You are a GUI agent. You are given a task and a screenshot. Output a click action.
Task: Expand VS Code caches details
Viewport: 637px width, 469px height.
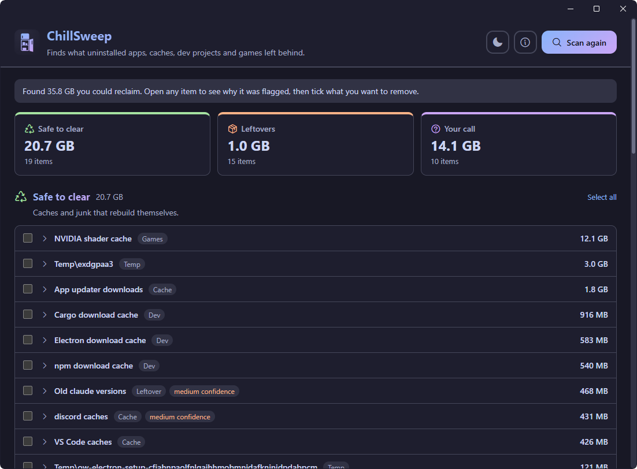45,442
